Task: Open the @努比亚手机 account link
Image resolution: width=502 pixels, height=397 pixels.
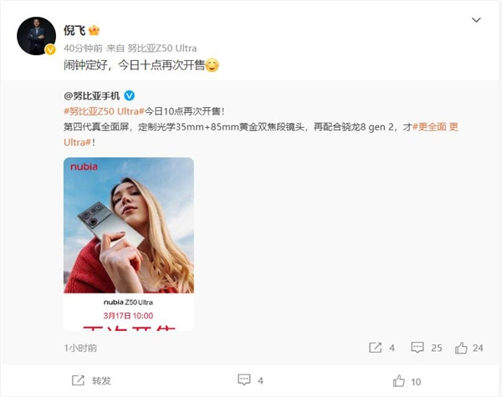Action: pos(92,95)
